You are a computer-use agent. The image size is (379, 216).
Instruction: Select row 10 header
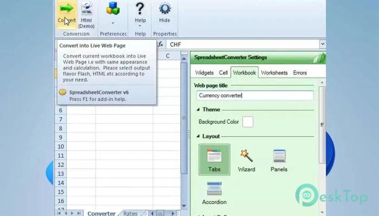coord(61,146)
